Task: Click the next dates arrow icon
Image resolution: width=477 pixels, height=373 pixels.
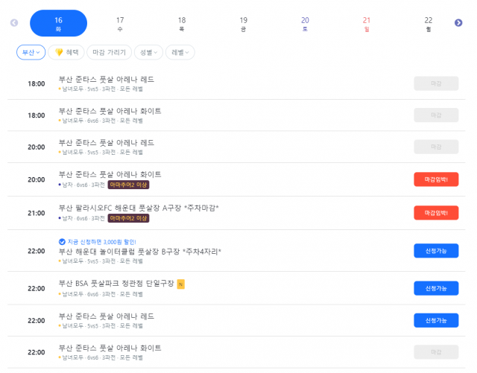Action: click(458, 23)
